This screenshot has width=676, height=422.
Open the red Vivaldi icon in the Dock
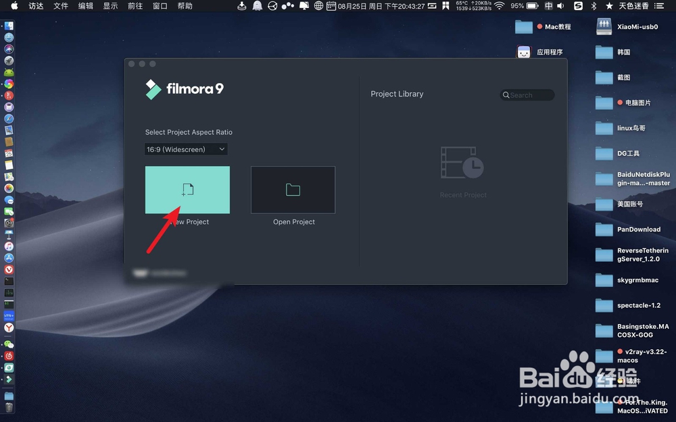tap(9, 269)
